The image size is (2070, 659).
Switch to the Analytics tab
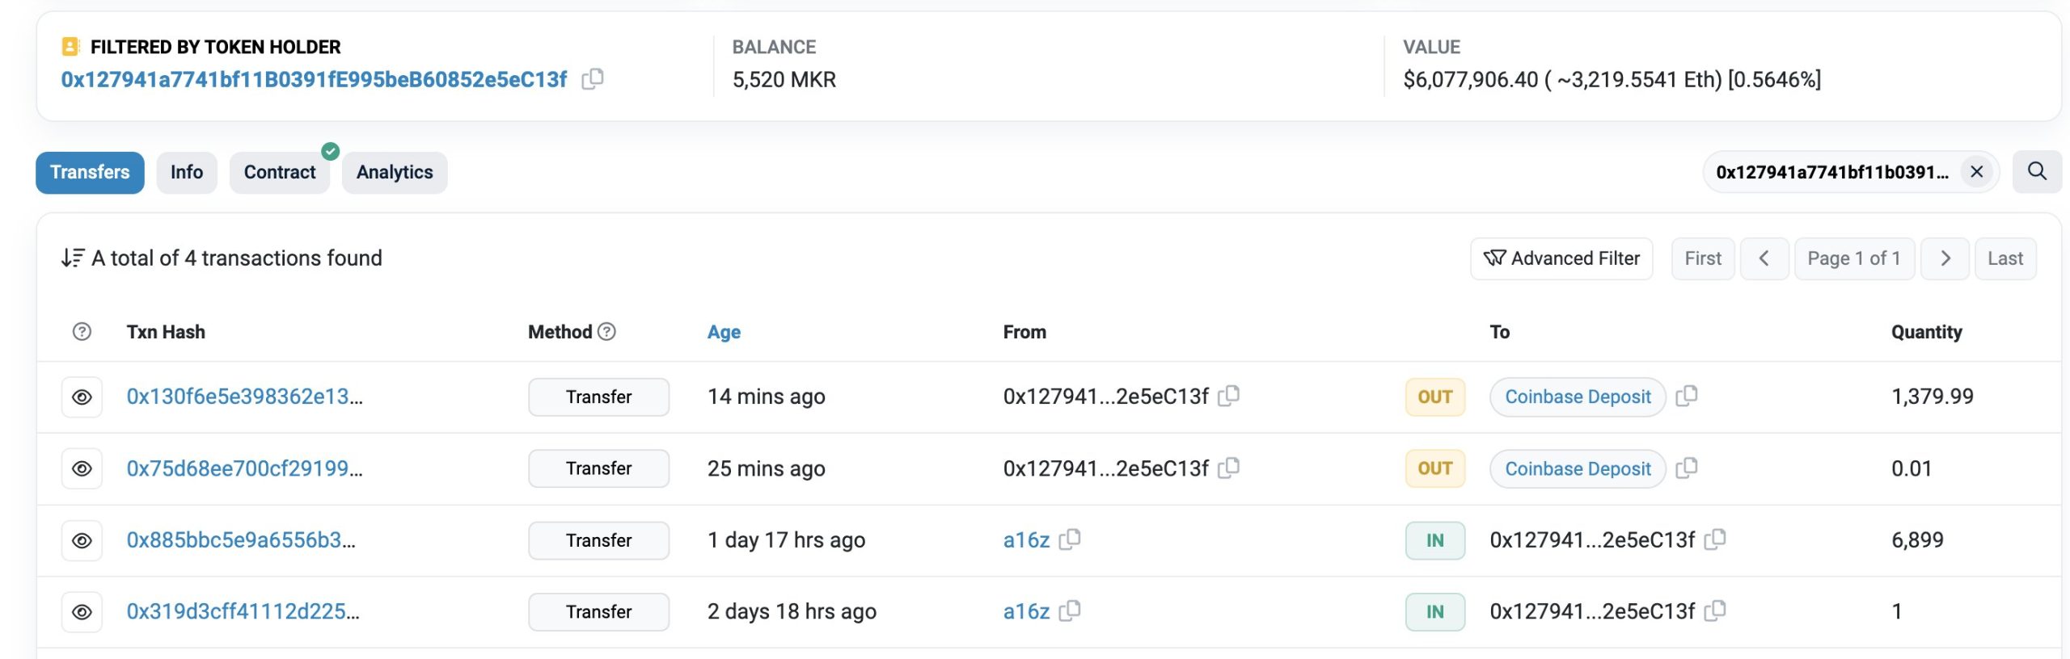pos(395,172)
